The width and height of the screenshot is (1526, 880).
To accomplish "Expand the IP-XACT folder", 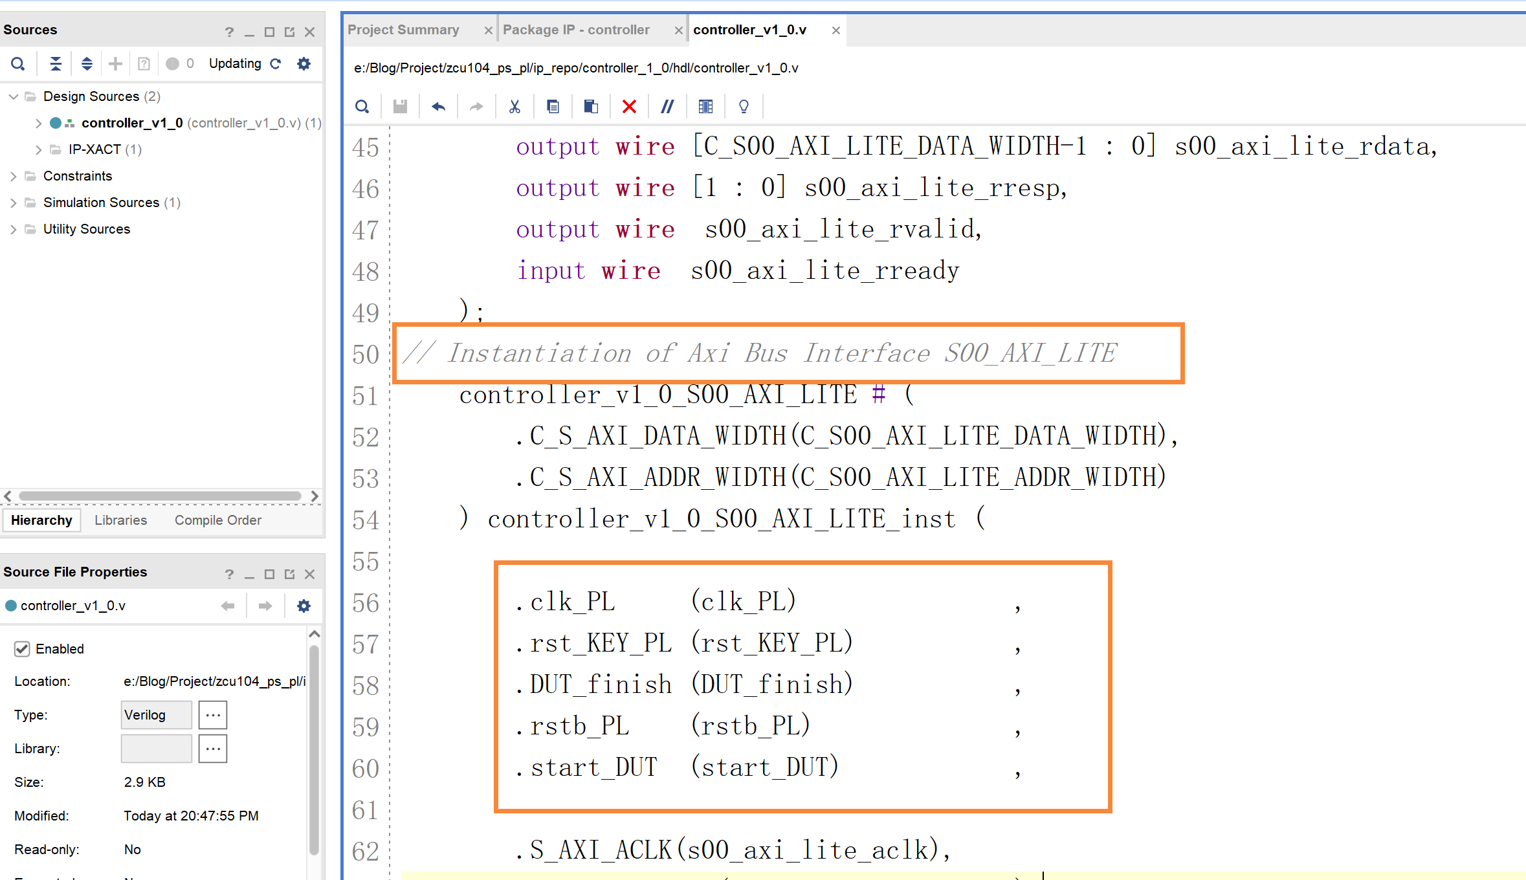I will coord(38,149).
